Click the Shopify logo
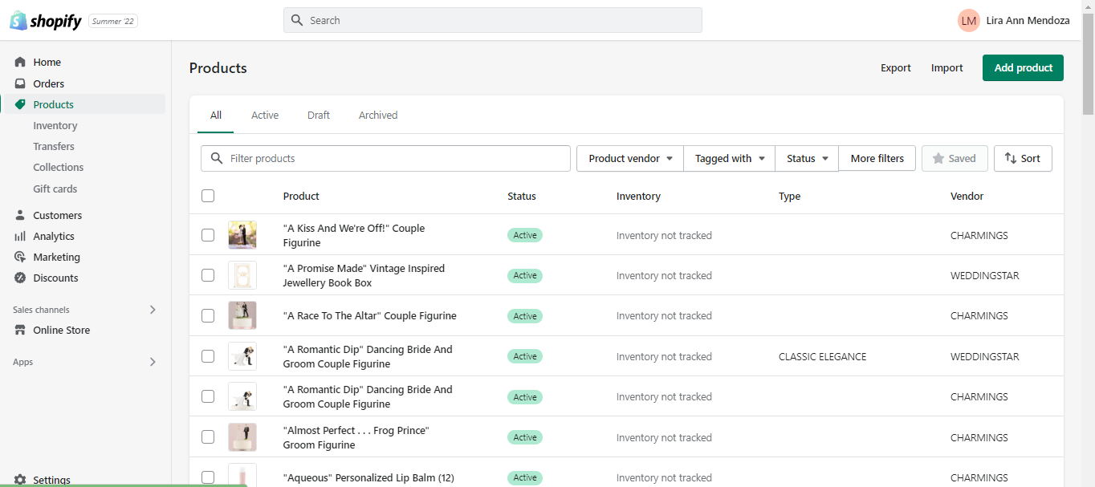 coord(46,21)
